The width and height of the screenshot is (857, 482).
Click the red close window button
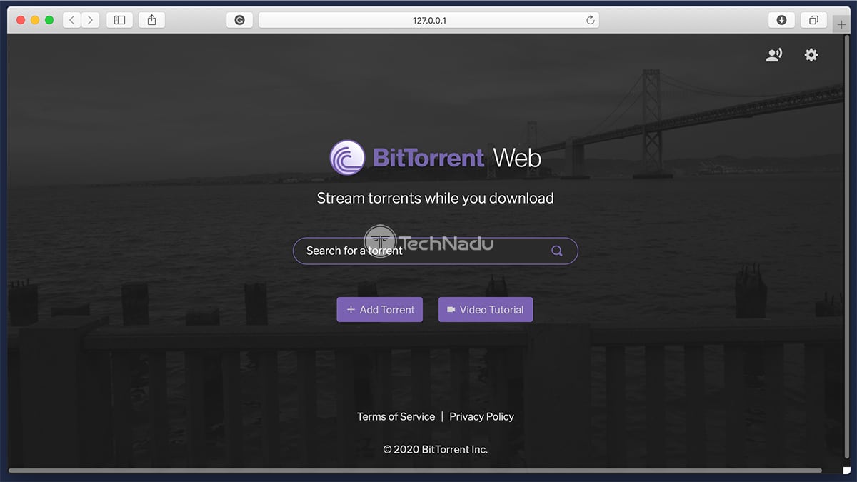point(21,20)
